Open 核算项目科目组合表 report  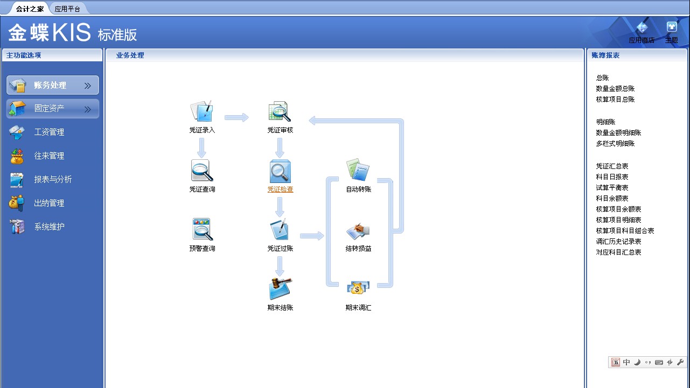point(625,231)
